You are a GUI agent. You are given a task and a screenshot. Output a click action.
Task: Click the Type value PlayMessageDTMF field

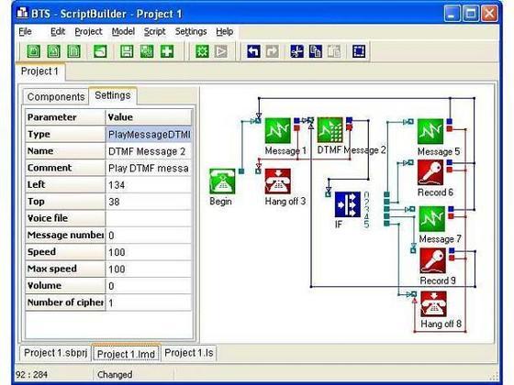149,134
